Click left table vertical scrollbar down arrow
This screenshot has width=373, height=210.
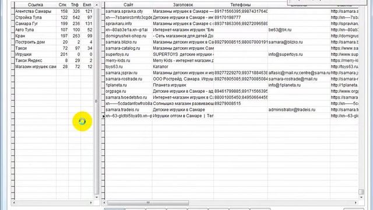[97, 197]
